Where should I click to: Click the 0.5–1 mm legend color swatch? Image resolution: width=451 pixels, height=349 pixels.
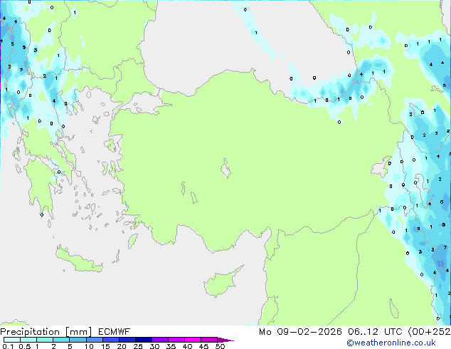(28, 340)
